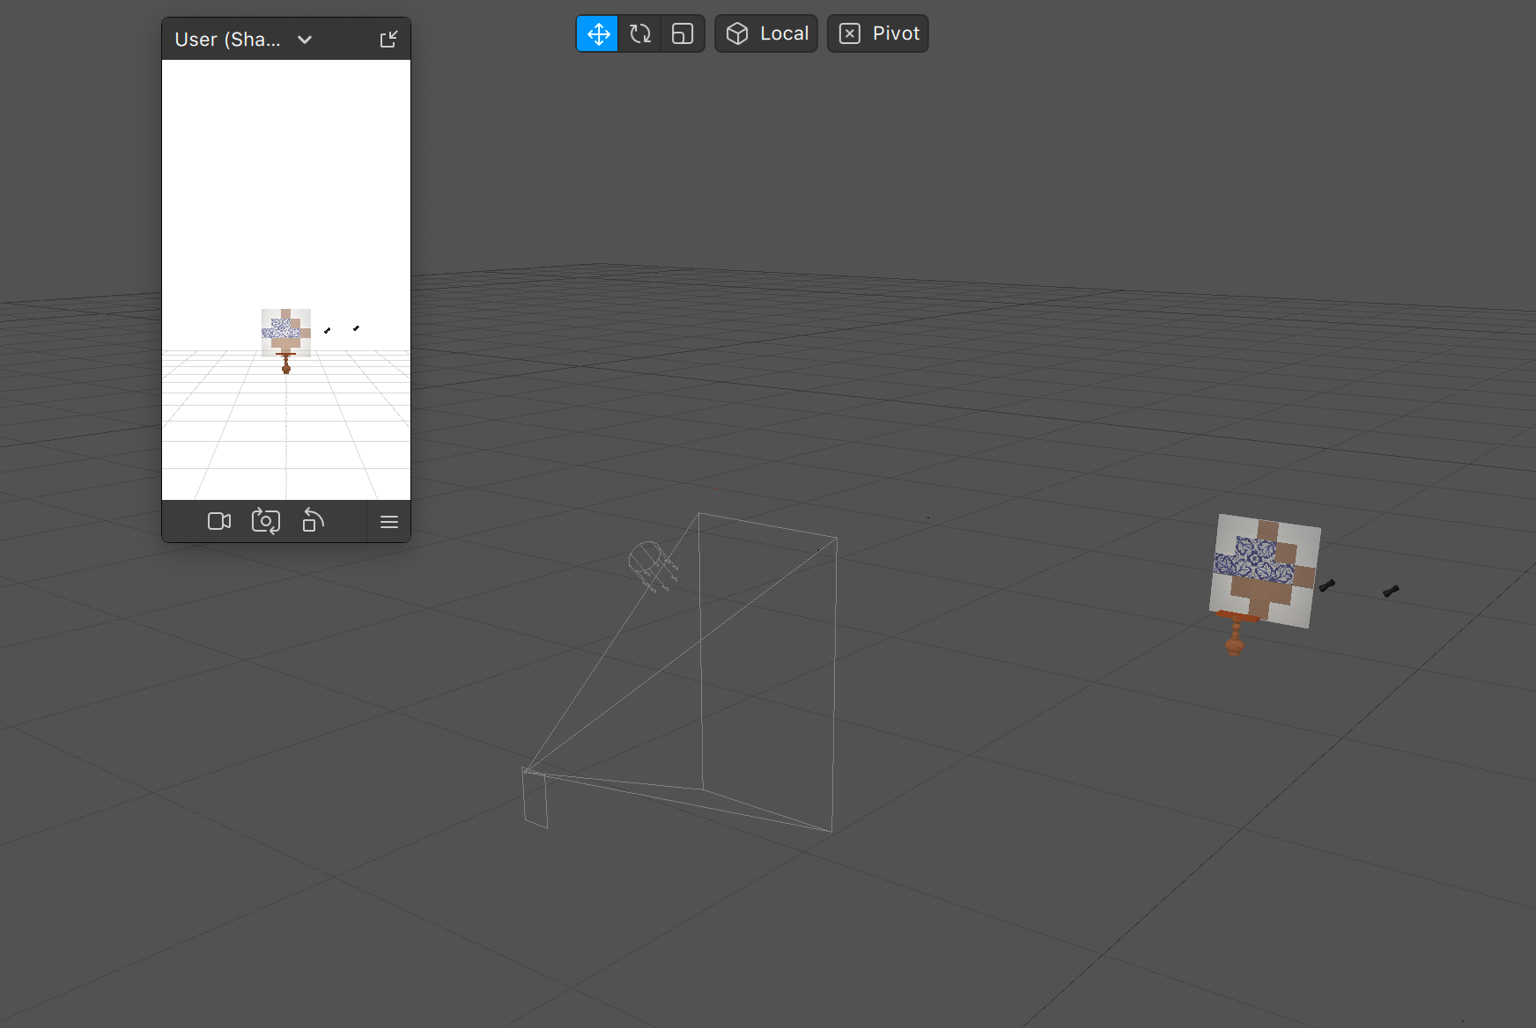The width and height of the screenshot is (1536, 1028).
Task: Pop out the camera preview panel
Action: [x=388, y=39]
